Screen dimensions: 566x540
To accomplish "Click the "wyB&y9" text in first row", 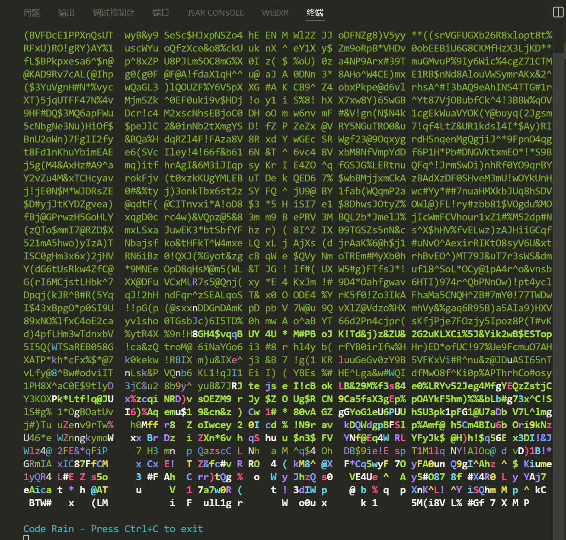I will click(x=141, y=35).
